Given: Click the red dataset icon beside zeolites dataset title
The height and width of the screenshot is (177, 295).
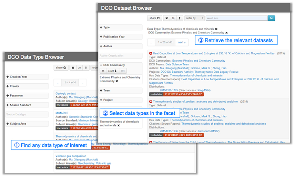Looking at the screenshot, I should pyautogui.click(x=151, y=102).
